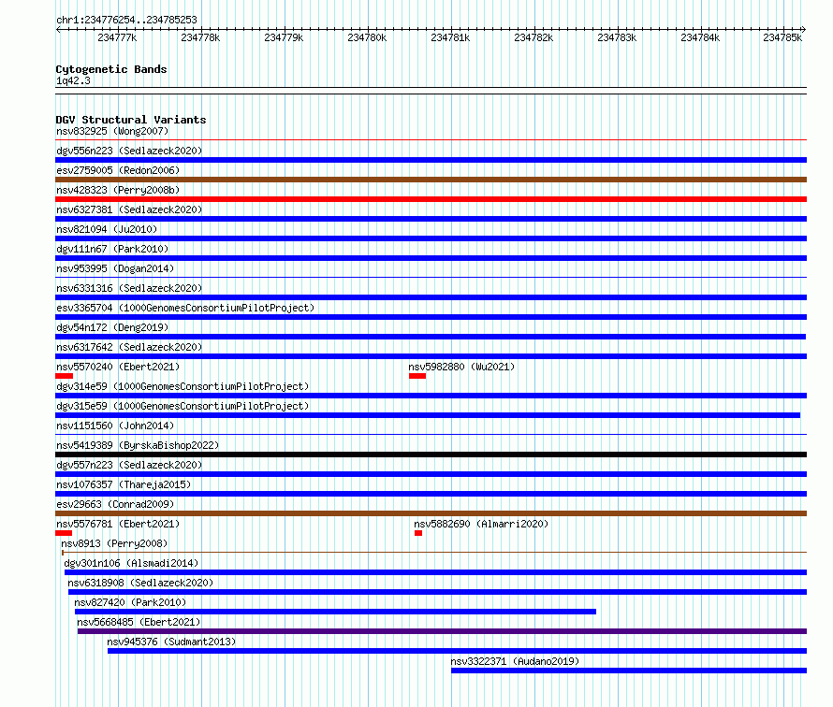Screen dimensions: 833x707
Task: Select dgv314e59 1000GenomesConsortiumPilotProject label
Action: pos(183,386)
